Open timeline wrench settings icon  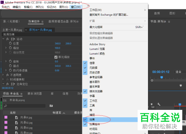[x=159, y=104]
